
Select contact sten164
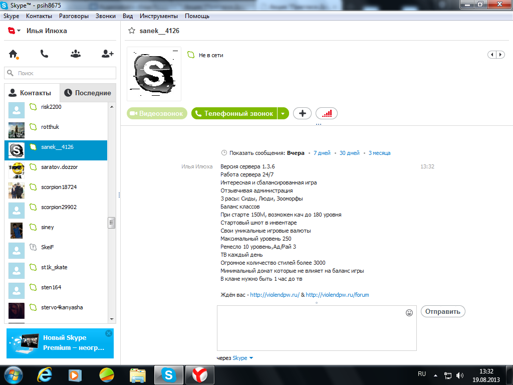[x=56, y=291]
